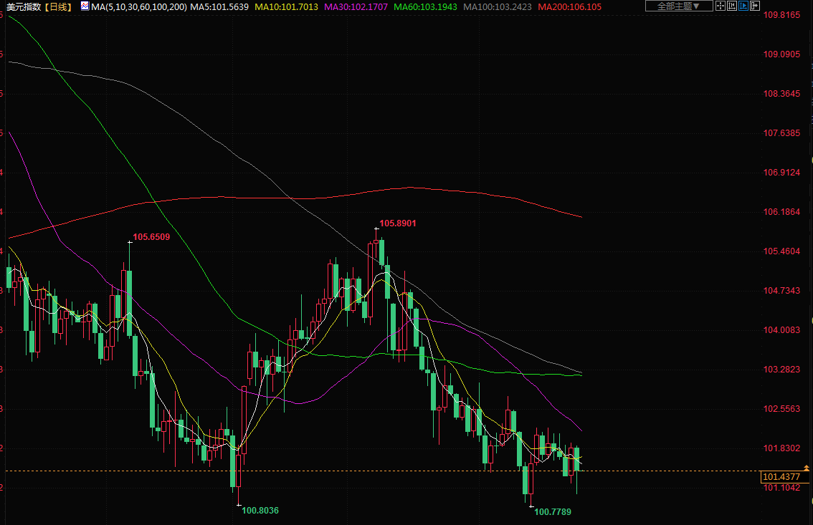
Task: Toggle the blue highlighted chart-play icon
Action: tap(743, 6)
